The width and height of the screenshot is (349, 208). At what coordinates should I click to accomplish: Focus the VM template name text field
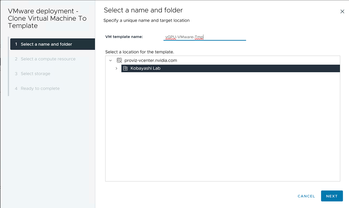(204, 37)
